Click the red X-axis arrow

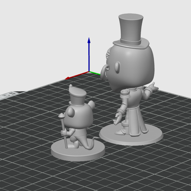pos(77,76)
